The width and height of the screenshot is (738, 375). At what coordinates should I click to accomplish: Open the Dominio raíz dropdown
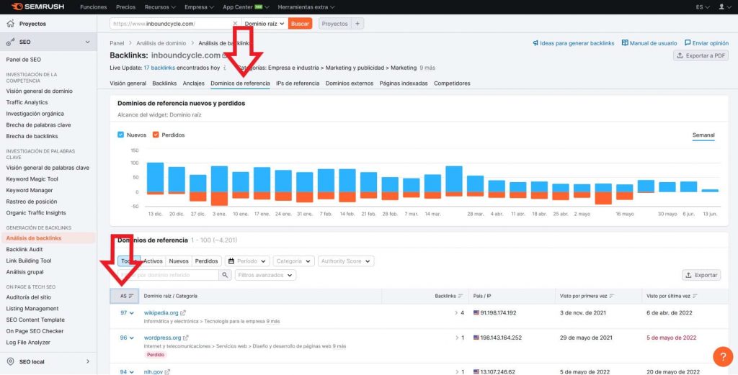(264, 24)
